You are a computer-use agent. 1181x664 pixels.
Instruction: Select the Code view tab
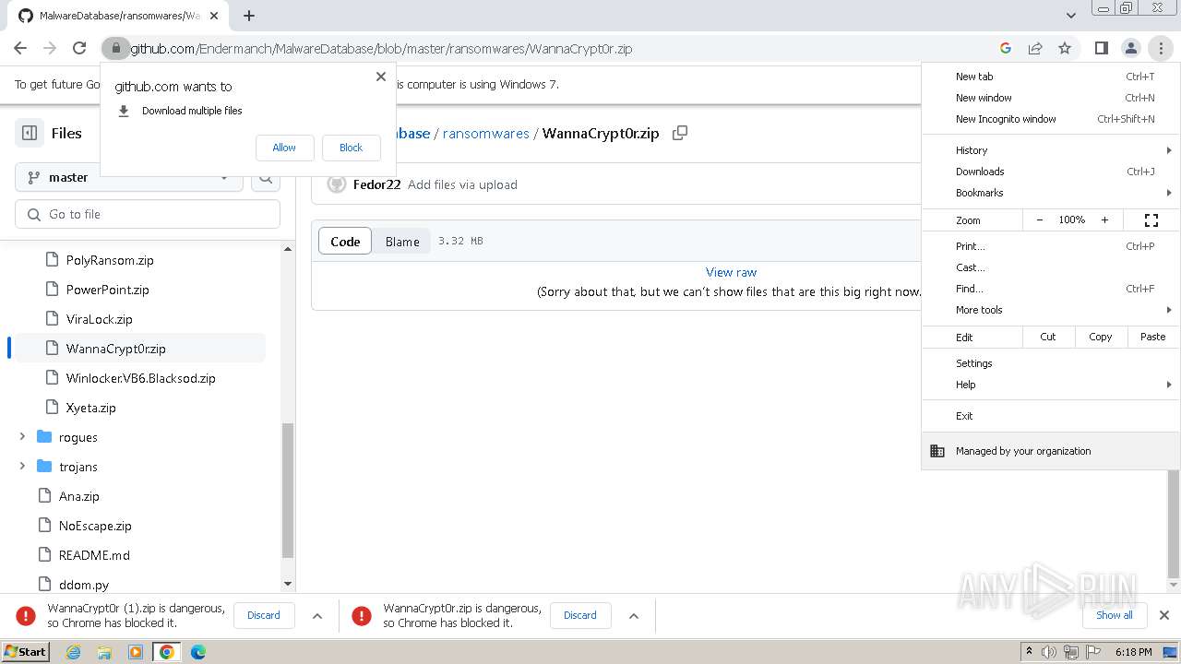pos(345,242)
